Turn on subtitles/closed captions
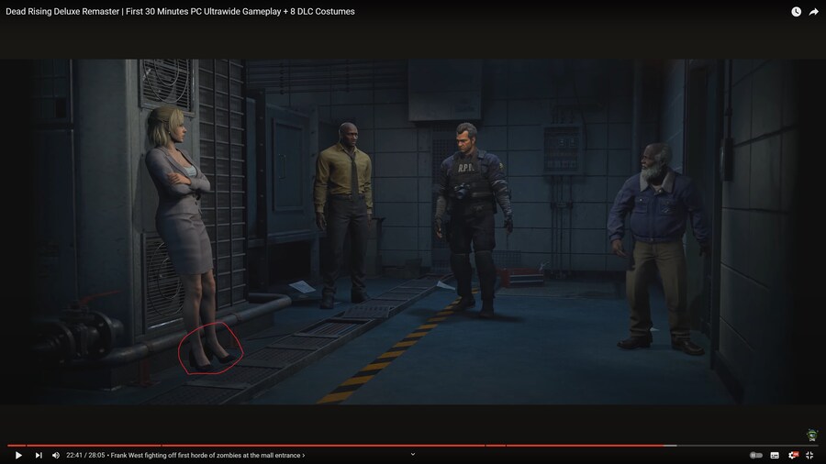 tap(775, 455)
